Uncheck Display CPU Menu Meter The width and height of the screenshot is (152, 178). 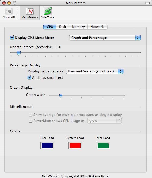pos(12,38)
